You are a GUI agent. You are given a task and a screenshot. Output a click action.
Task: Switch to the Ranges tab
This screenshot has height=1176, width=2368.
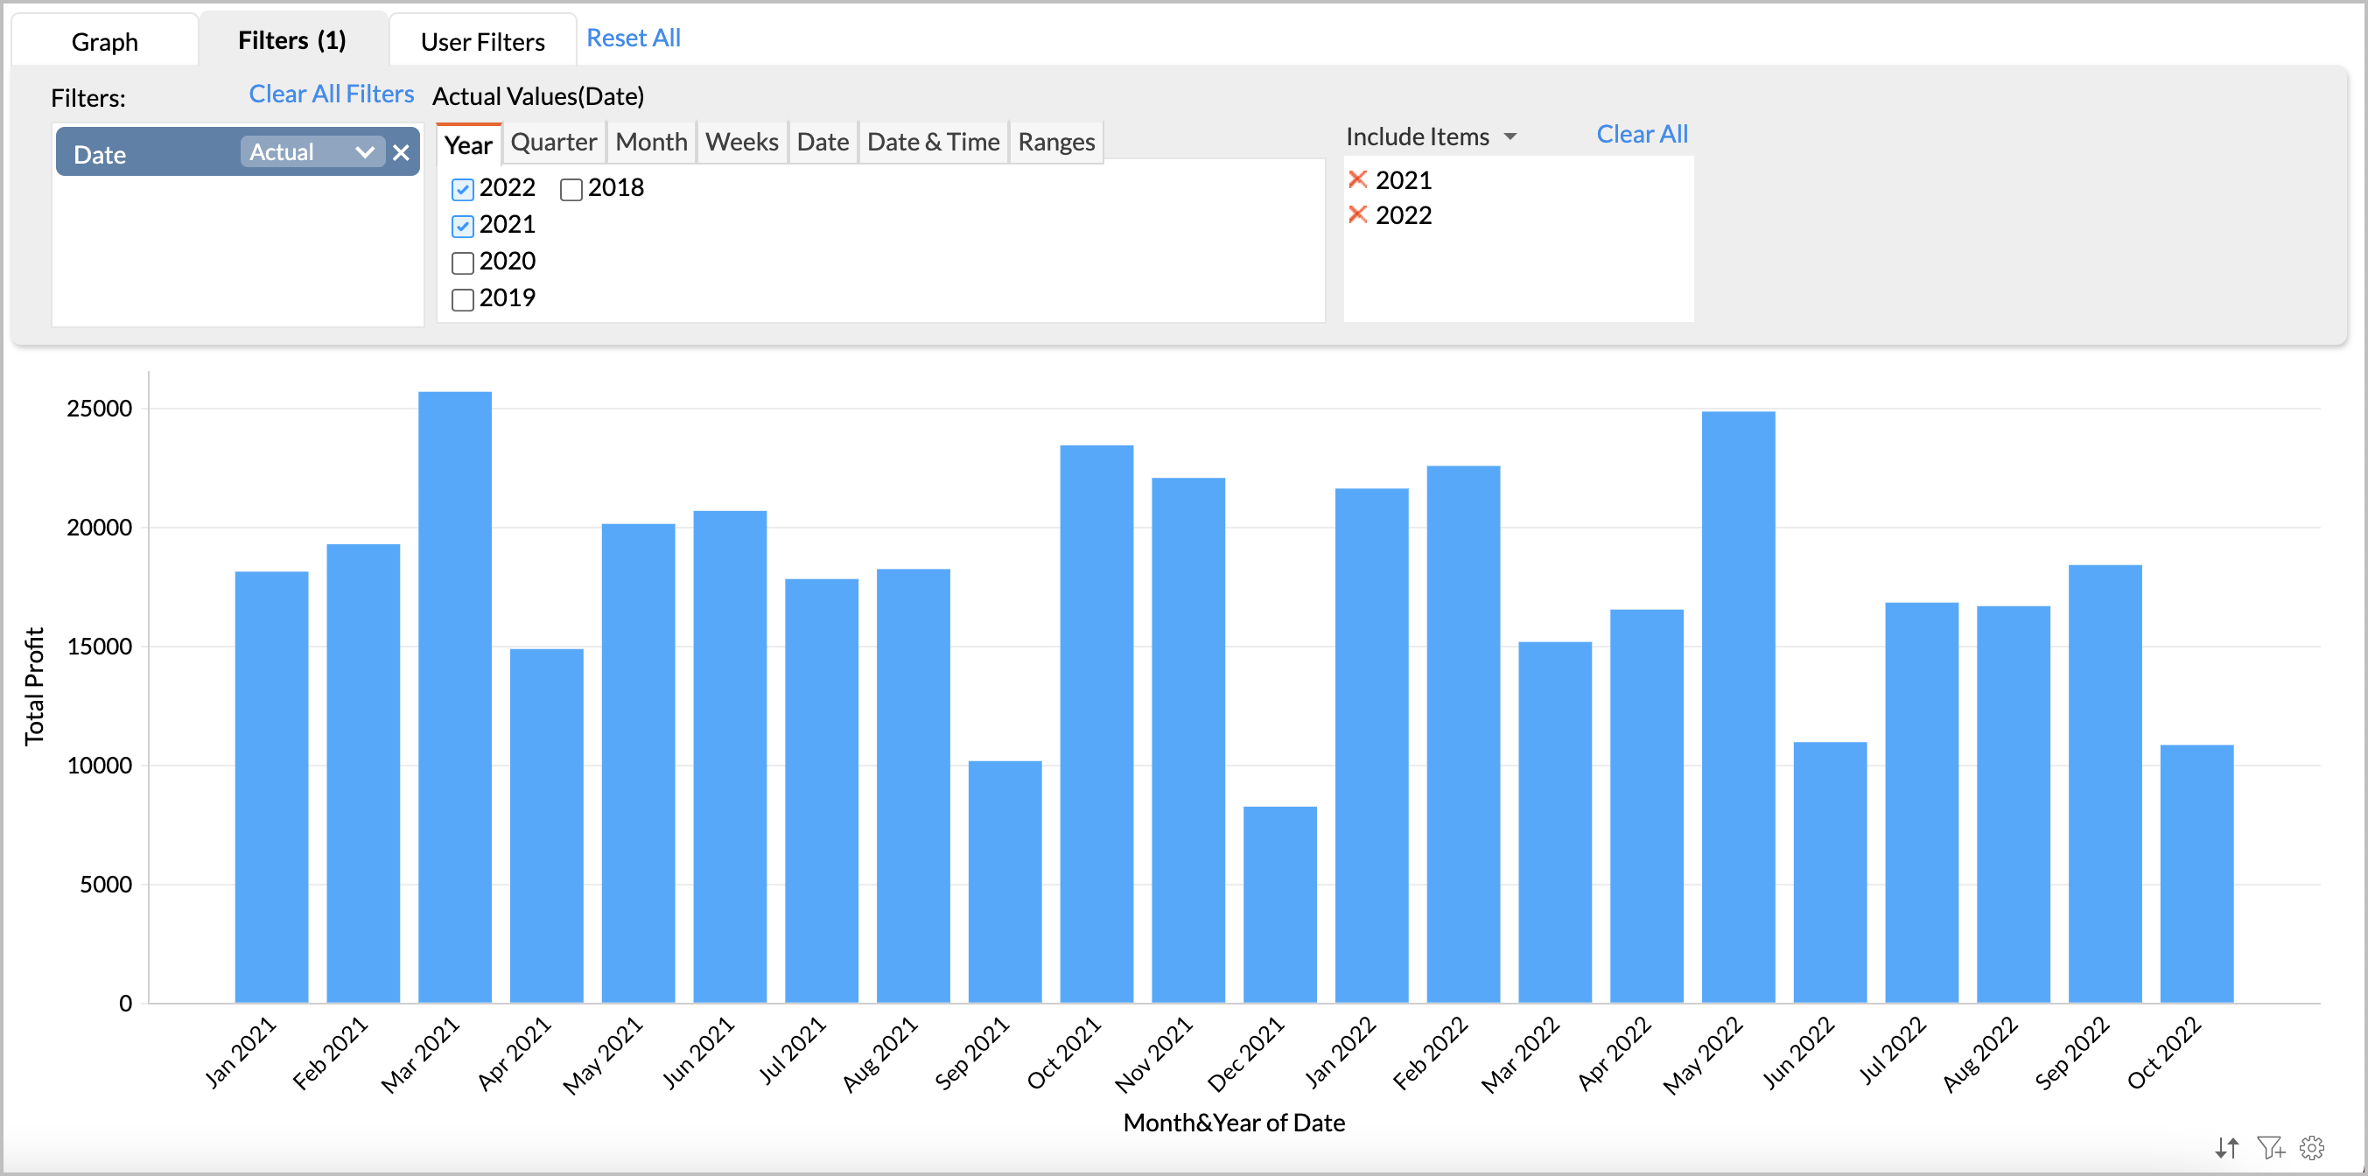[1056, 143]
